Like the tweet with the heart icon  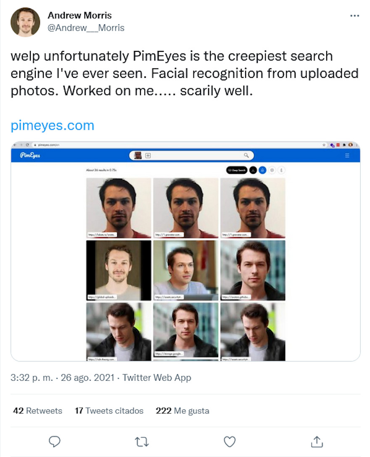click(229, 442)
